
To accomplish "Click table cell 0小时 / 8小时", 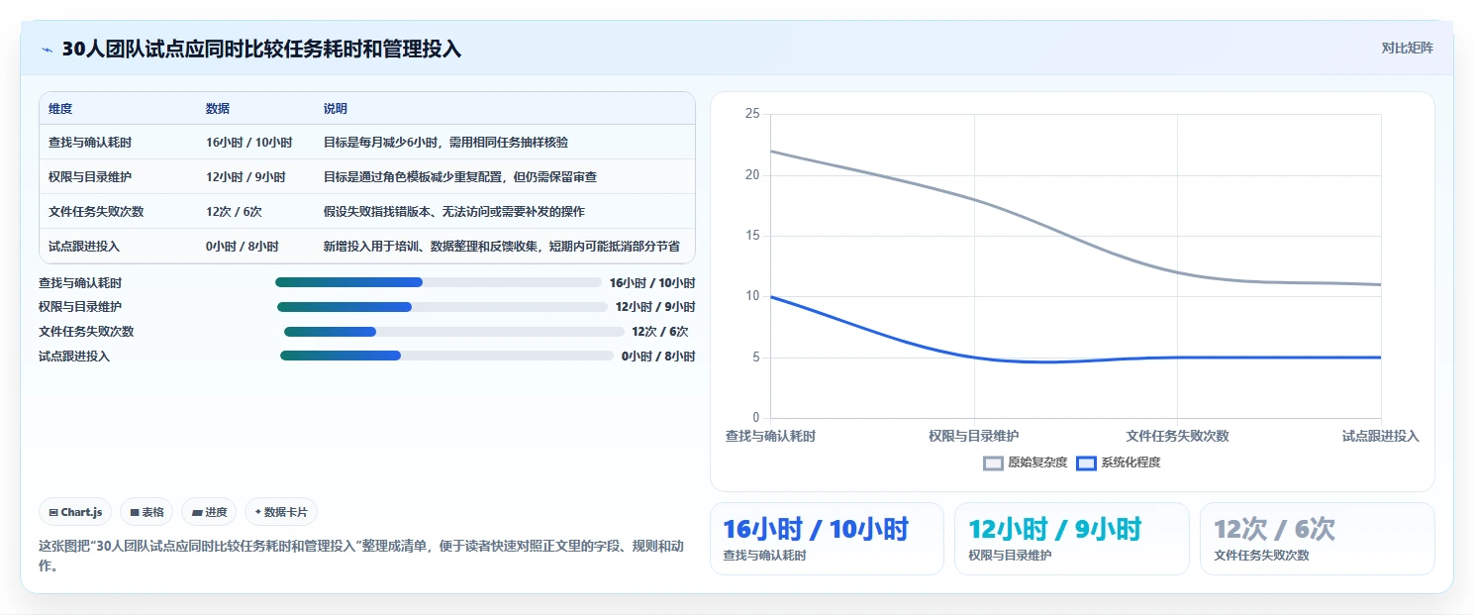I will tap(243, 247).
